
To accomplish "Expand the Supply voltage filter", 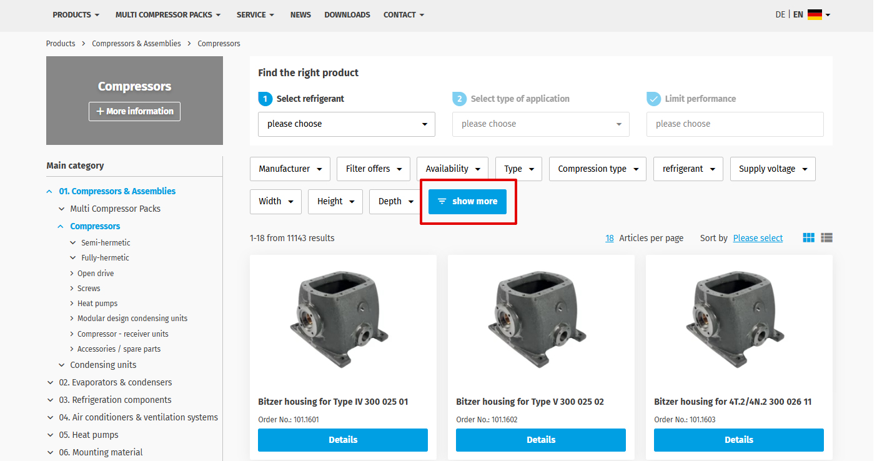I will coord(772,169).
